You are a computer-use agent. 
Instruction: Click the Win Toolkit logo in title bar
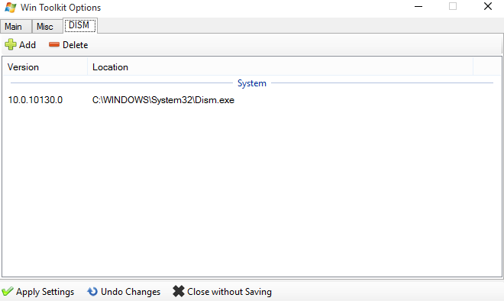tap(10, 7)
